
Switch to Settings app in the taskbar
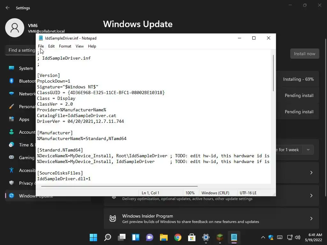206,237
